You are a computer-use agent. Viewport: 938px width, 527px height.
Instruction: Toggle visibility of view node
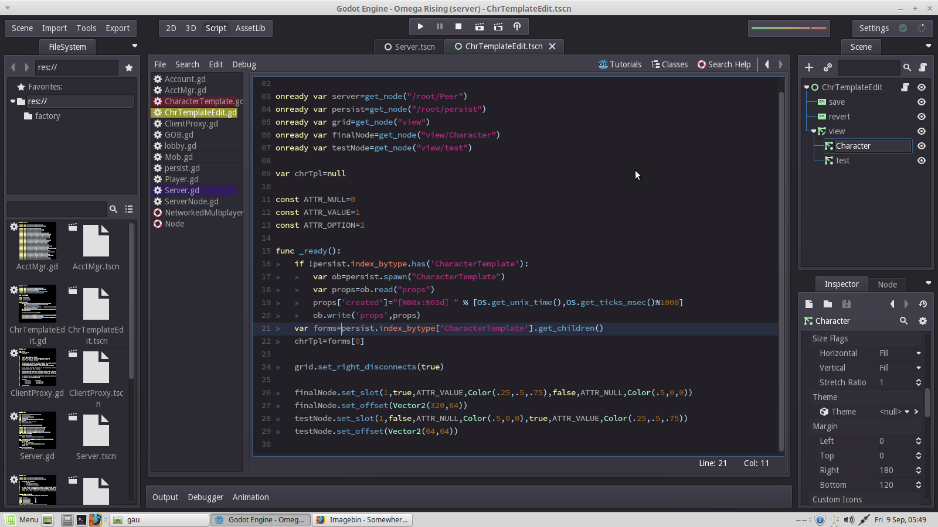(922, 131)
